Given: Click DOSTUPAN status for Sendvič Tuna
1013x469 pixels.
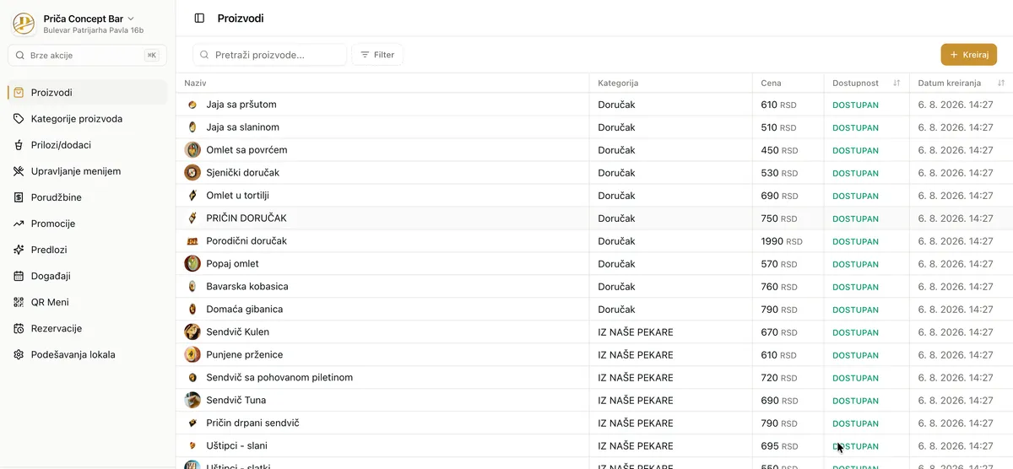Looking at the screenshot, I should (855, 402).
